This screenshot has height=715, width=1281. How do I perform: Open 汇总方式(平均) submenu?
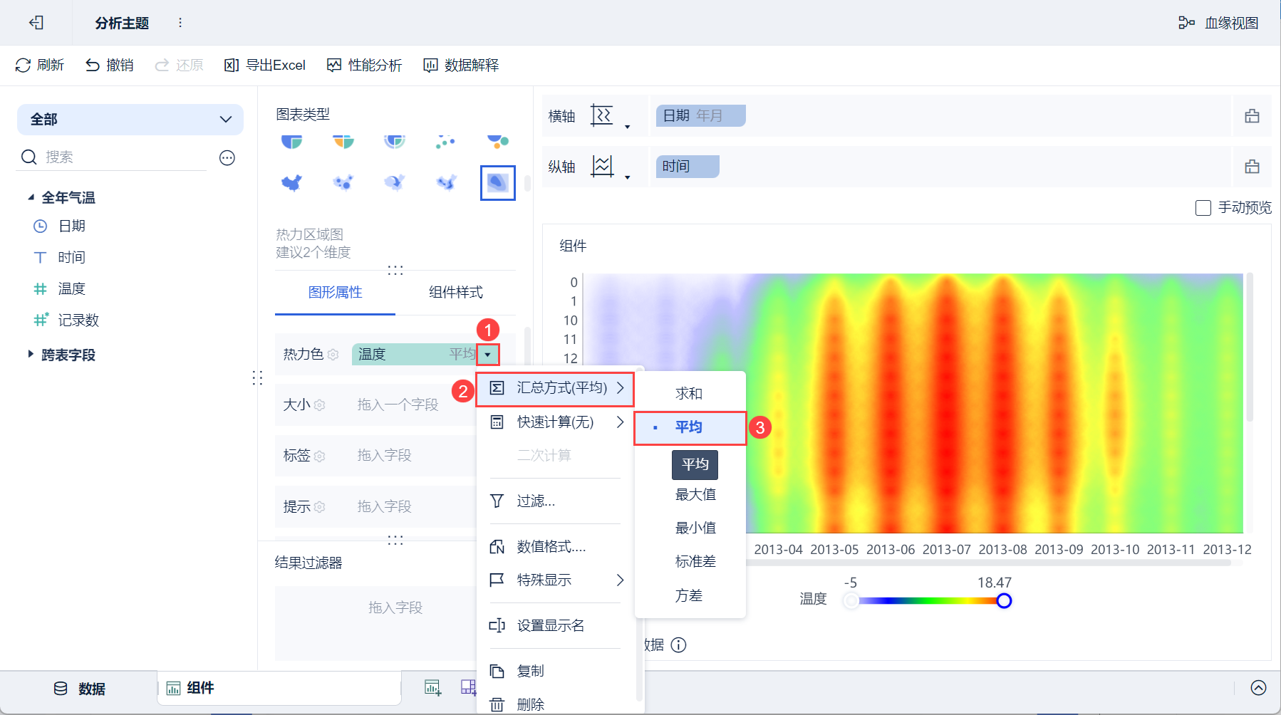[x=555, y=388]
